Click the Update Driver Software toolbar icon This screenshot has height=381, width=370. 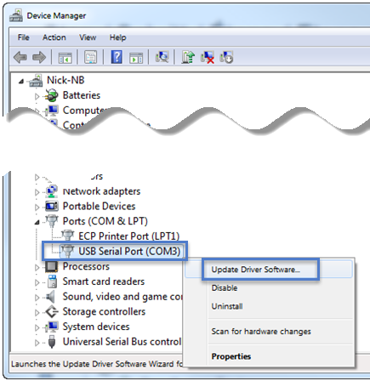pyautogui.click(x=188, y=57)
